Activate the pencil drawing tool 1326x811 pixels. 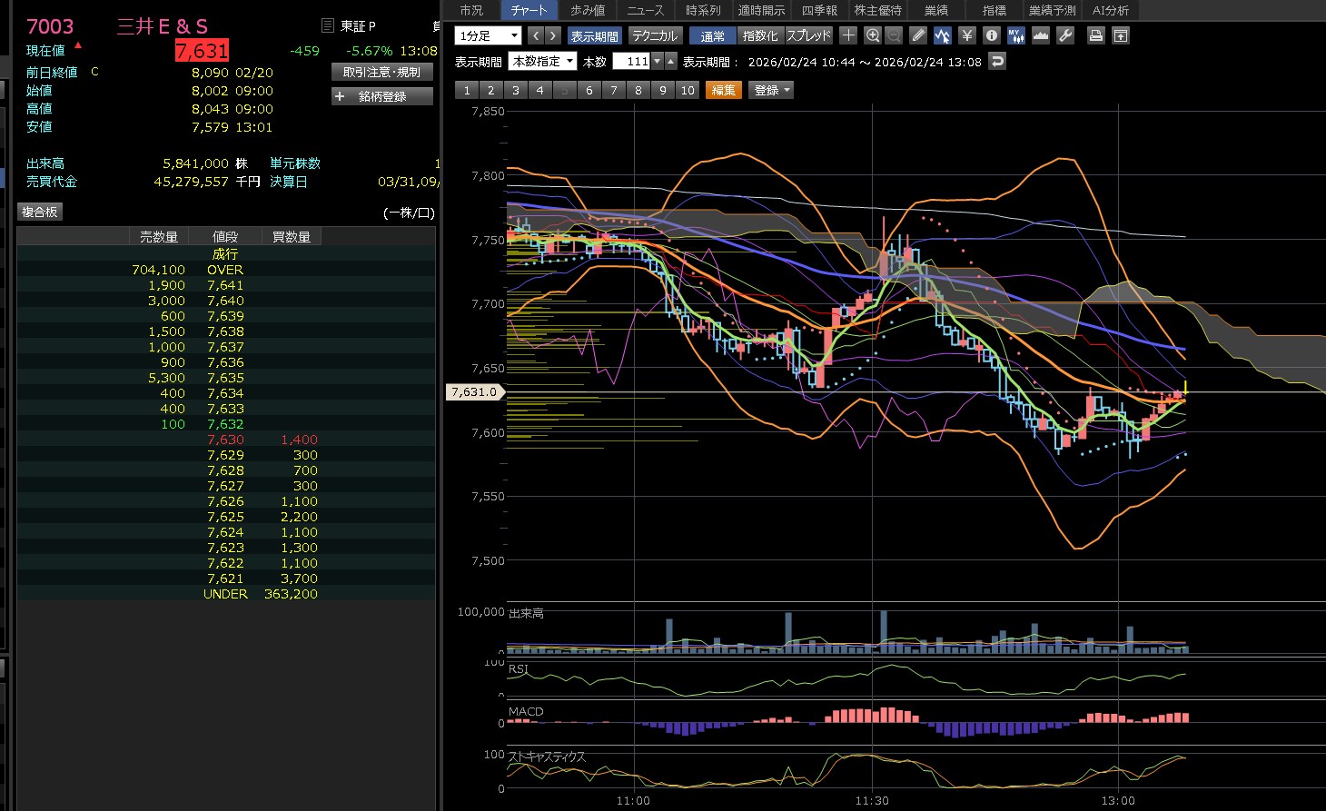click(x=918, y=35)
